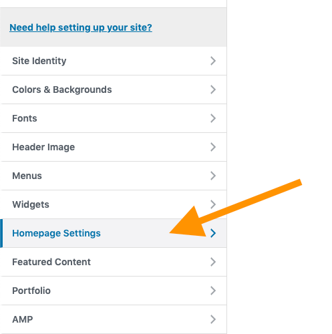Open the Portfolio settings
This screenshot has width=332, height=334.
114,291
